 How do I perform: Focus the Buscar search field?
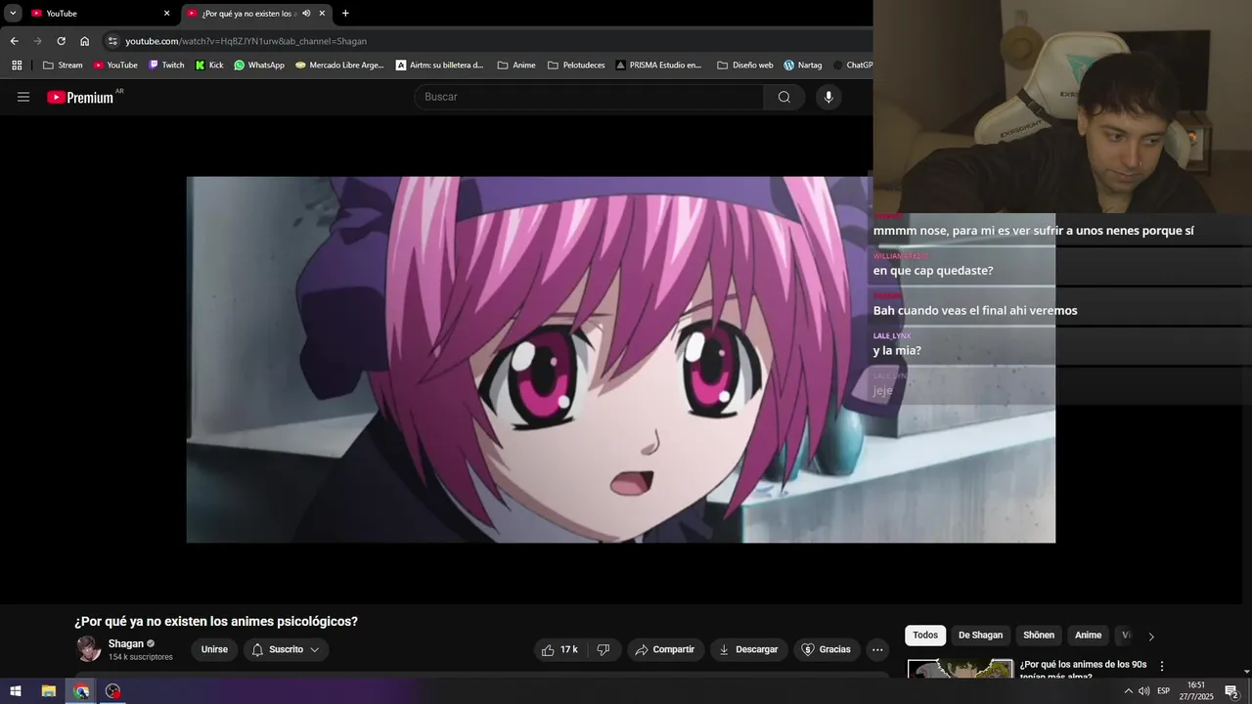590,97
